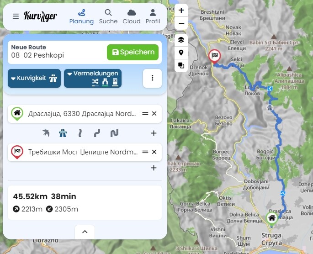
Task: Select the fastest highway routing icon
Action: [63, 133]
